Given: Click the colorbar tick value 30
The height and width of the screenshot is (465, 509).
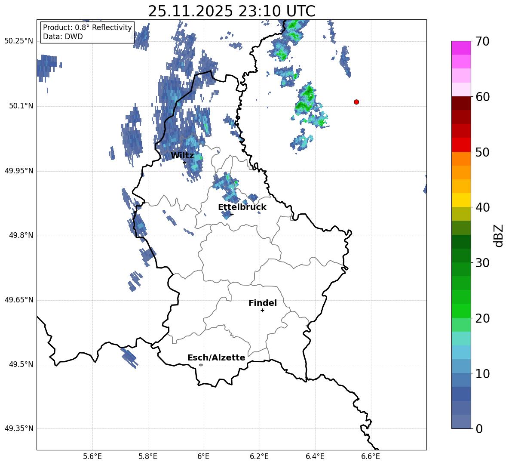Looking at the screenshot, I should pyautogui.click(x=482, y=263).
